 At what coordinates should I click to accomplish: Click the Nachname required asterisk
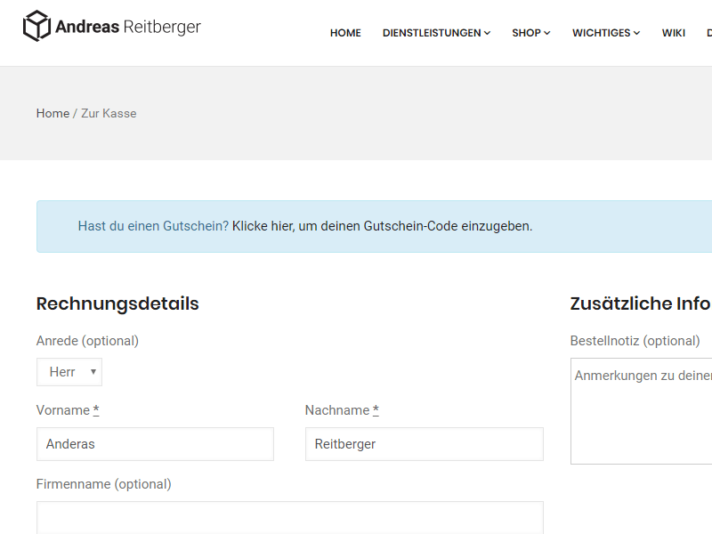[376, 409]
